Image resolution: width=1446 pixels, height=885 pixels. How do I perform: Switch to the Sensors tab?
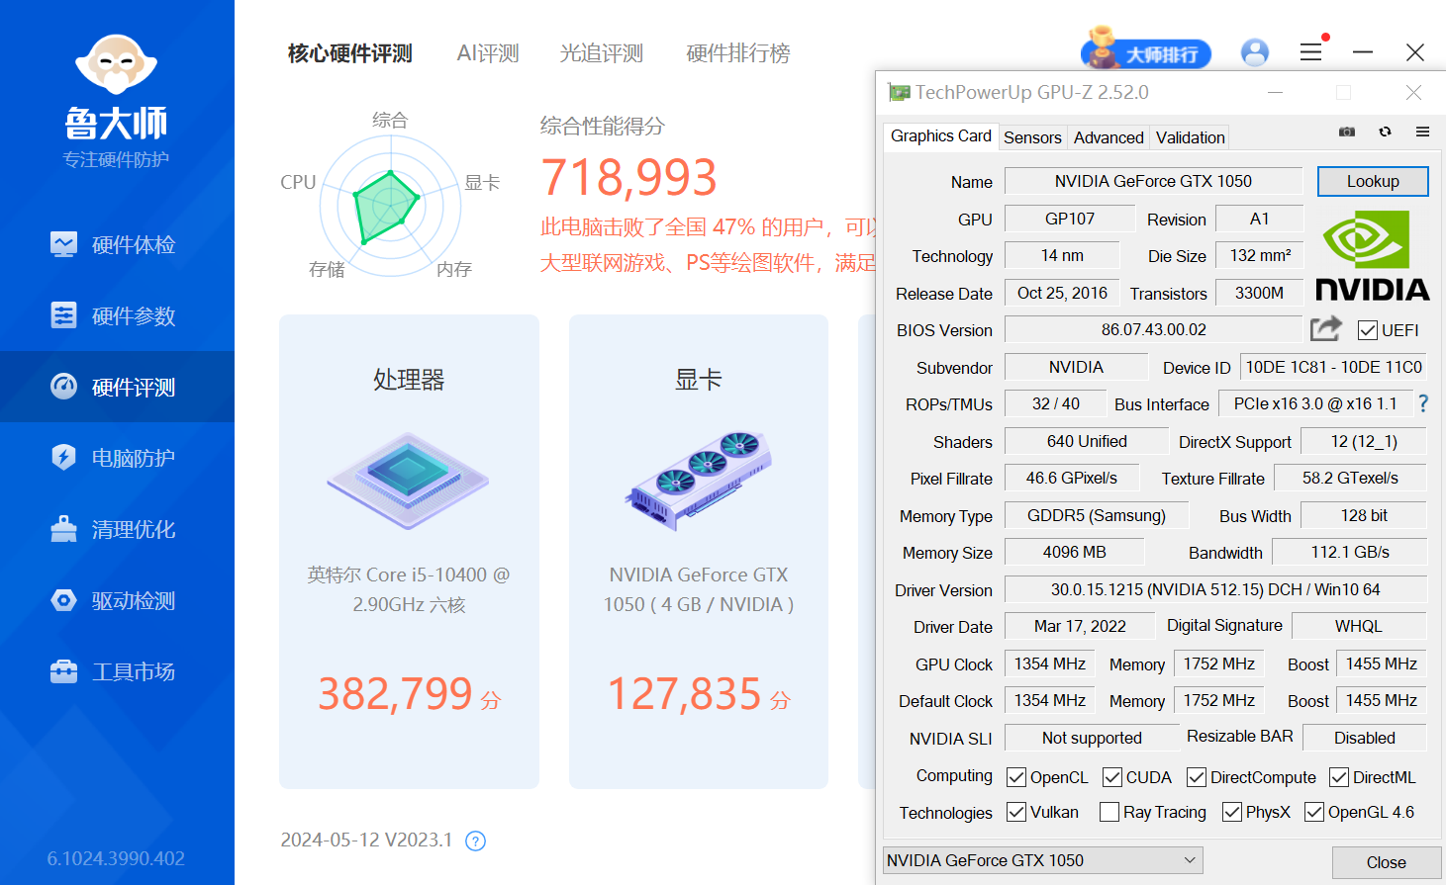point(1032,137)
